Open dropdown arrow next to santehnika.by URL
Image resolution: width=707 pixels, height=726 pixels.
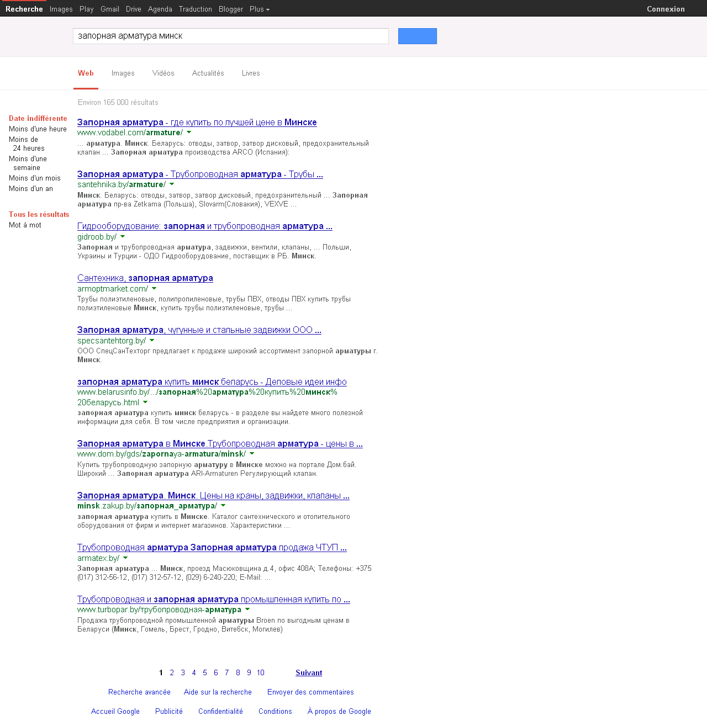[172, 184]
